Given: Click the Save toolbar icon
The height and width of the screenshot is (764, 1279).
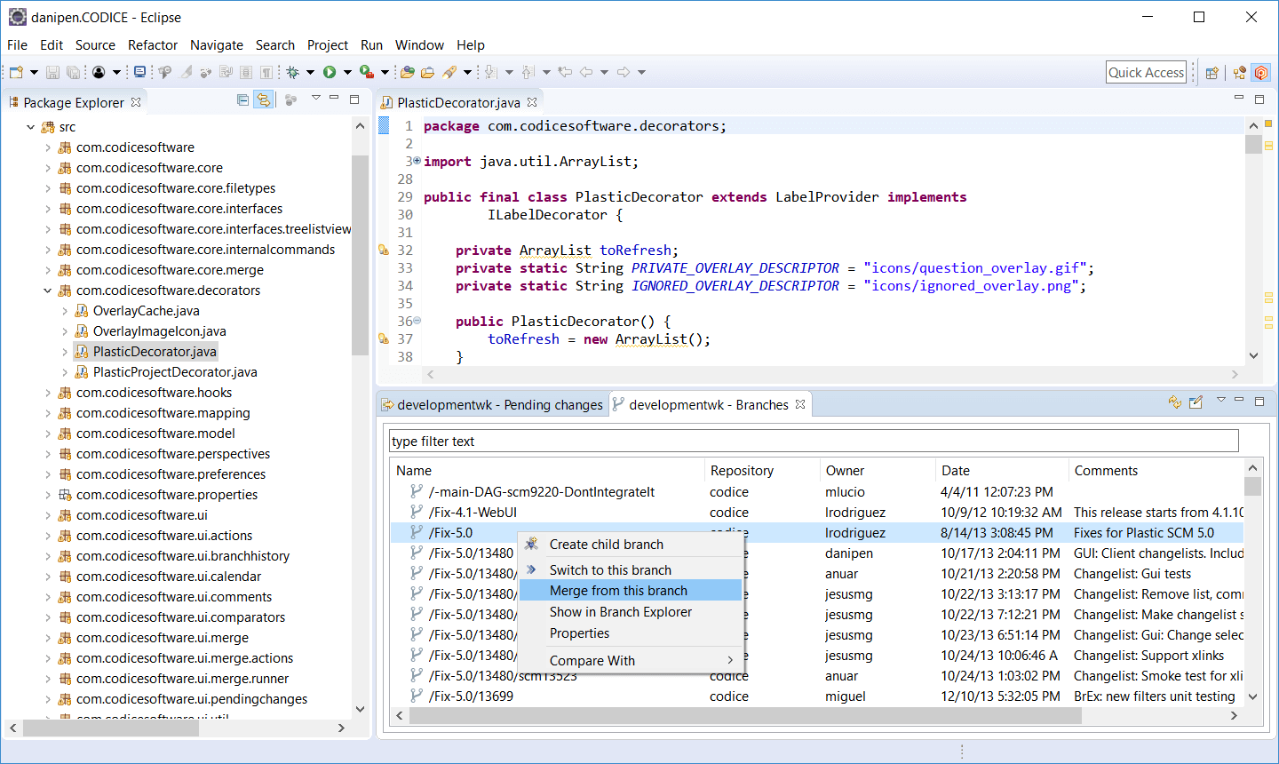Looking at the screenshot, I should (x=52, y=72).
